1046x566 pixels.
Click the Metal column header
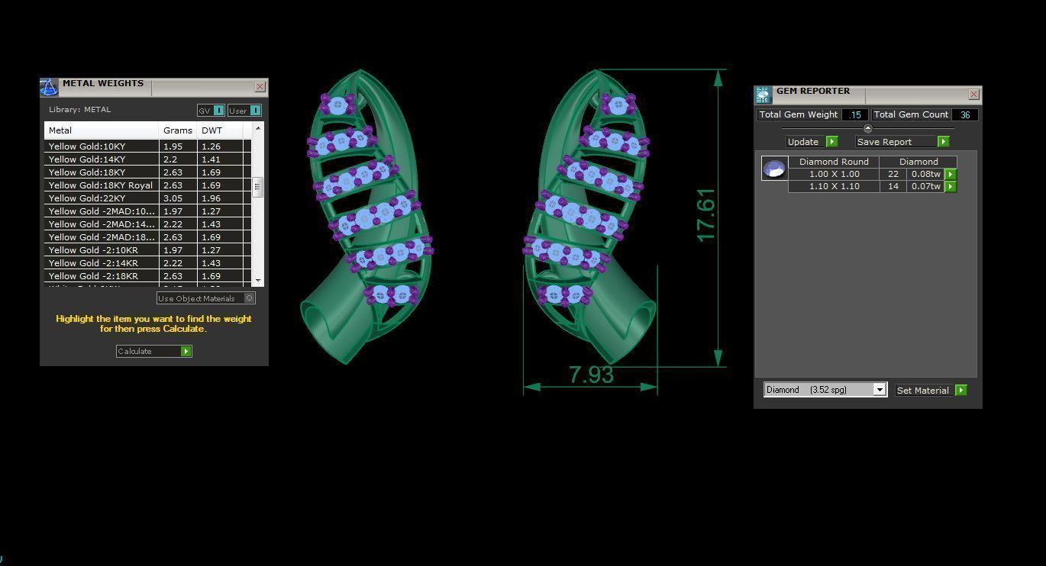(102, 130)
